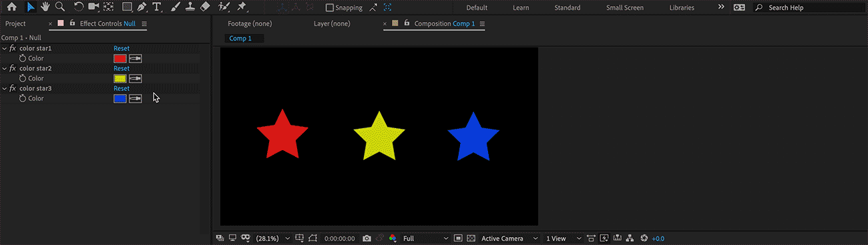868x245 pixels.
Task: Switch to the Standard workspace
Action: click(x=567, y=8)
